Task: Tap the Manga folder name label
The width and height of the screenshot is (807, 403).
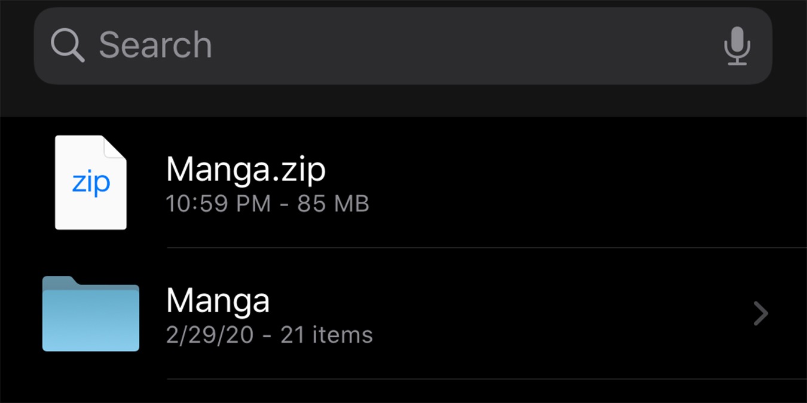Action: click(x=218, y=300)
